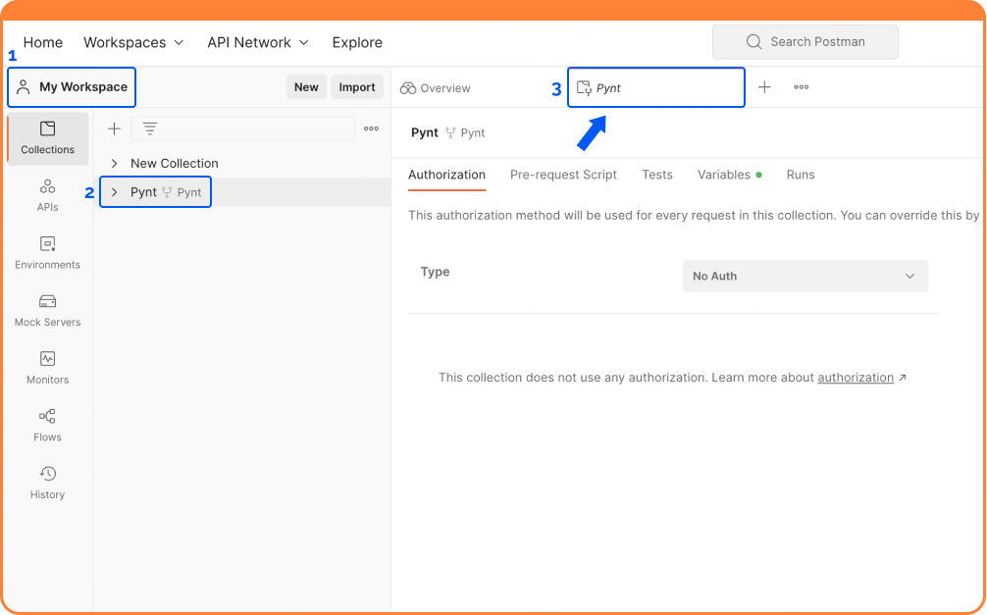
Task: Open the Collections sidebar panel
Action: 47,138
